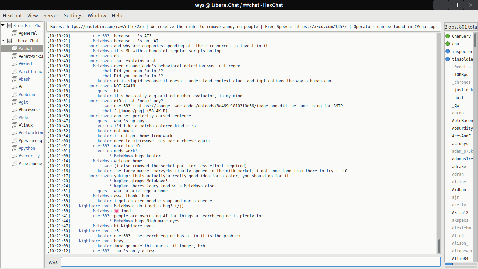Click the wys nickname button

(x=53, y=262)
